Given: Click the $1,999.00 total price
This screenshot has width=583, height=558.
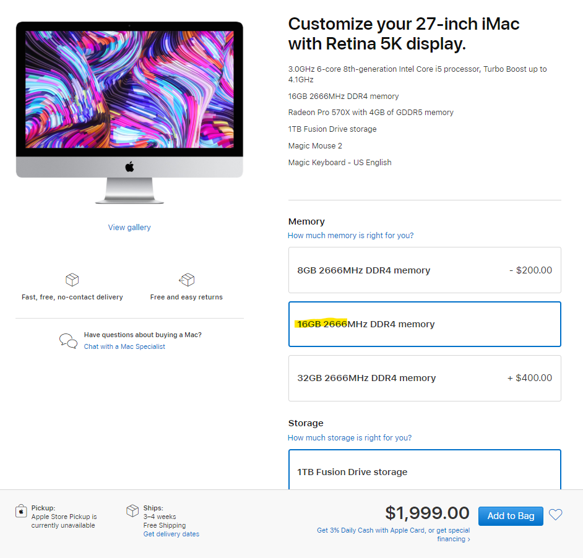Looking at the screenshot, I should point(427,513).
